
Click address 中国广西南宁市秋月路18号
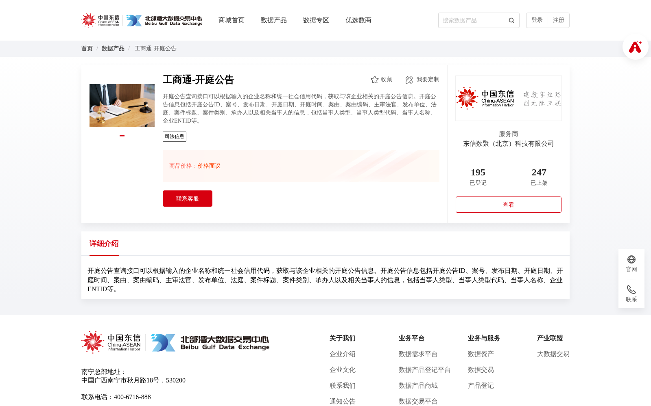[x=120, y=380]
